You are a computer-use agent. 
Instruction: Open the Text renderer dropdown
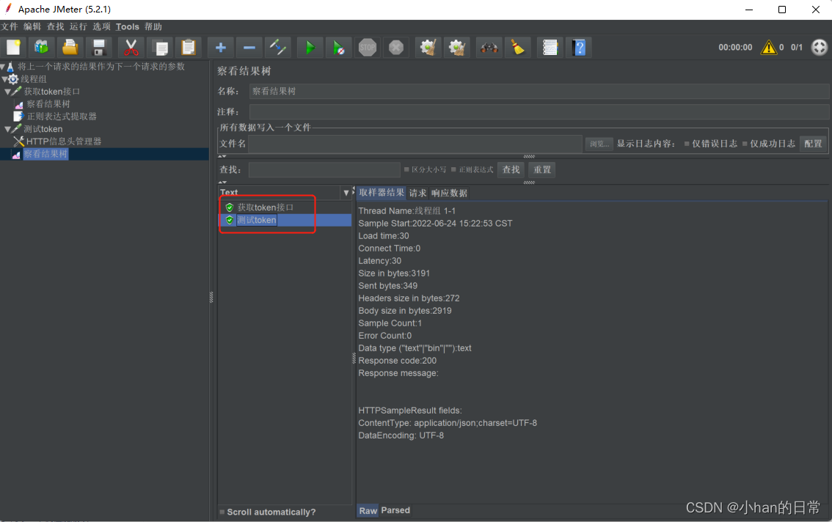[x=346, y=193]
